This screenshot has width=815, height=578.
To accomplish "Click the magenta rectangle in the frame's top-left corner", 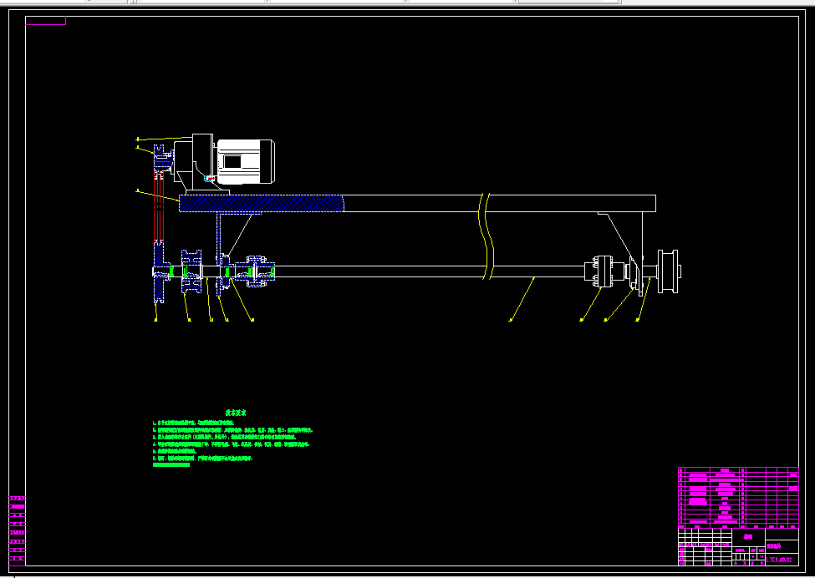I will (x=46, y=21).
